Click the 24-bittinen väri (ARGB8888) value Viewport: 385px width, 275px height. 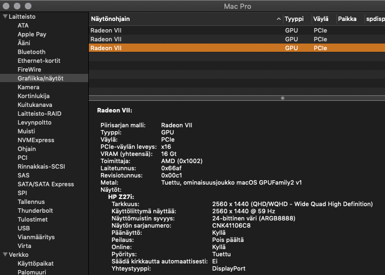(x=254, y=219)
